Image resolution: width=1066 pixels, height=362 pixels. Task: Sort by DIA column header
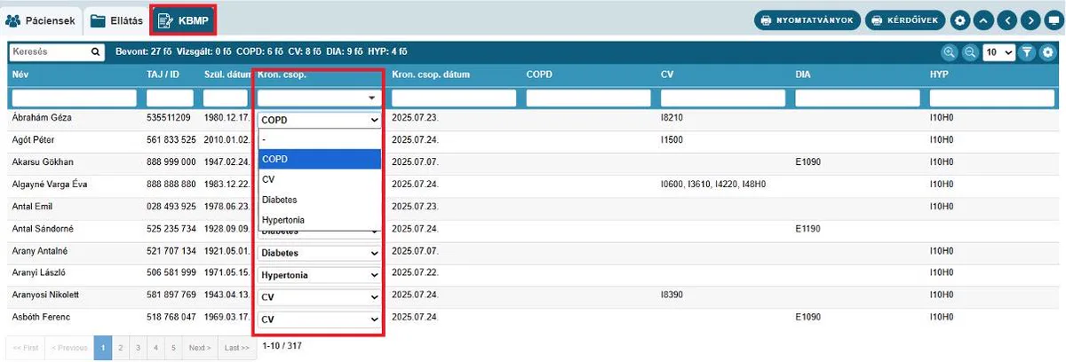coord(803,75)
